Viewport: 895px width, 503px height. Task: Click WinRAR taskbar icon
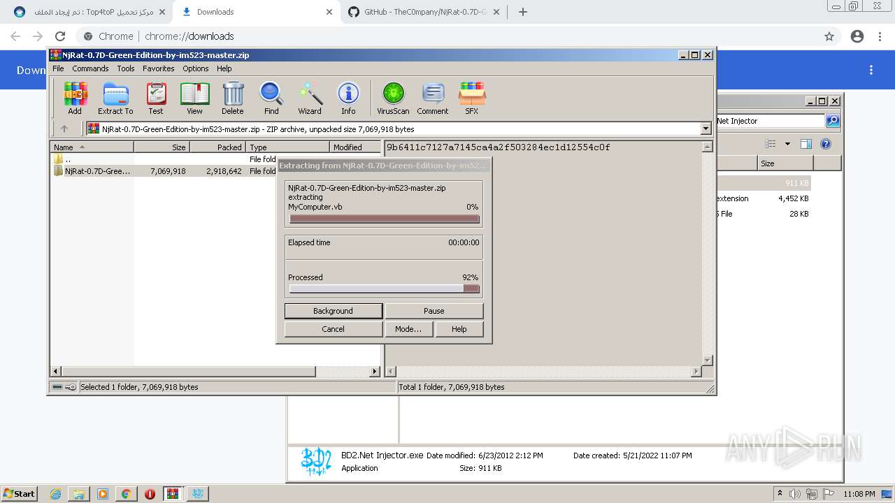pos(173,494)
